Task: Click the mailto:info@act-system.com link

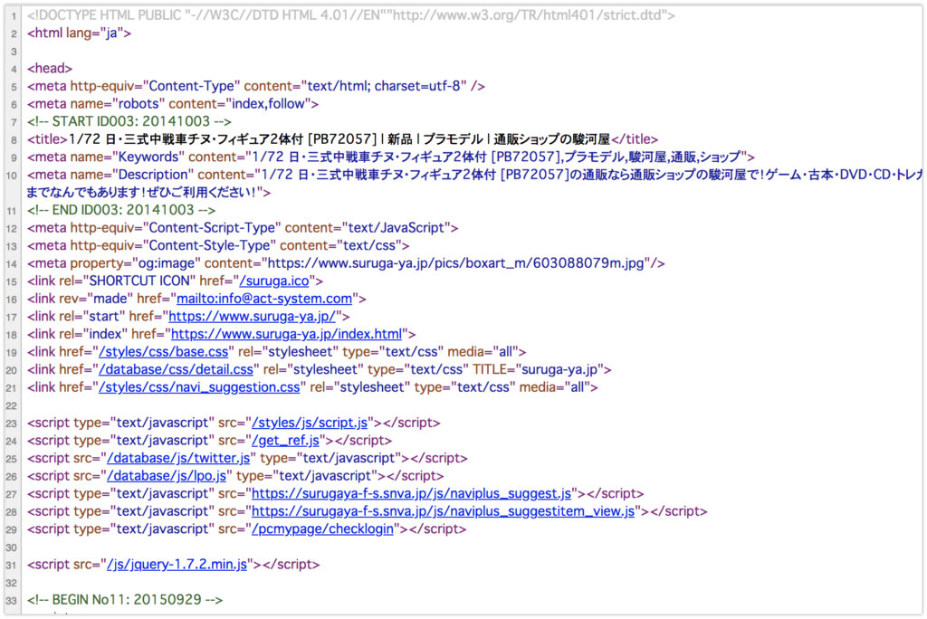Action: (x=264, y=299)
